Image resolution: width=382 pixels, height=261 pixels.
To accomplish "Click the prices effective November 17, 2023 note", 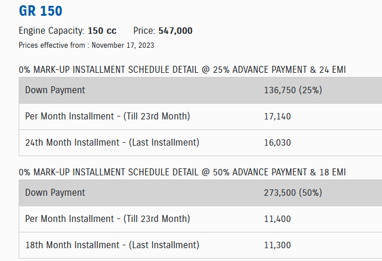I will pos(86,45).
